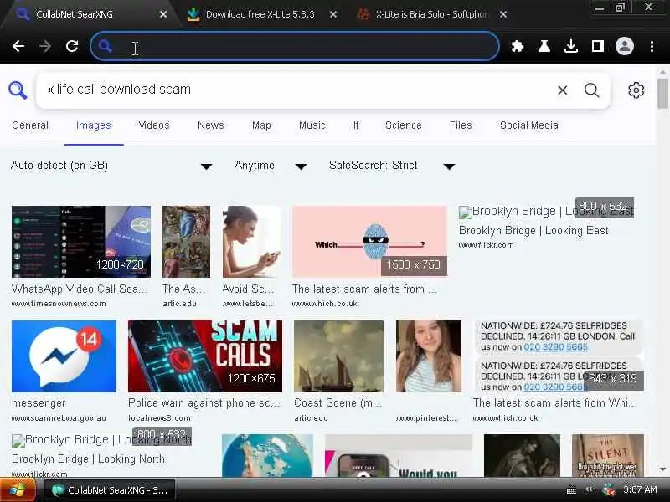The width and height of the screenshot is (670, 502).
Task: Click the browser address bar field
Action: point(295,46)
